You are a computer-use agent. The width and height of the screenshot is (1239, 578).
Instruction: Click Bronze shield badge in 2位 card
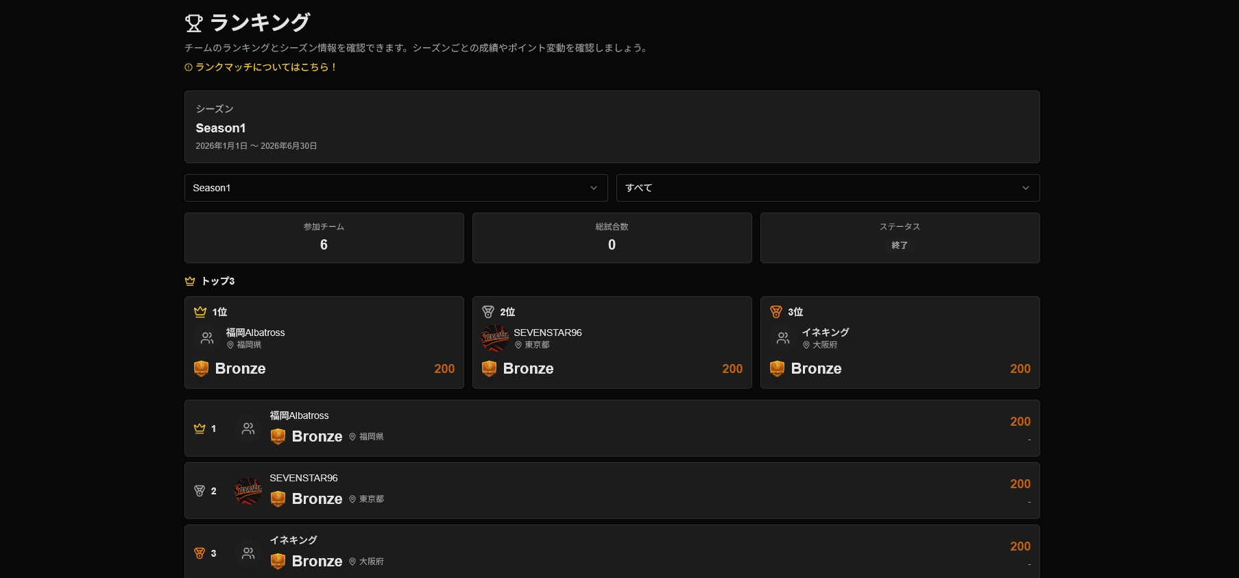pyautogui.click(x=489, y=369)
